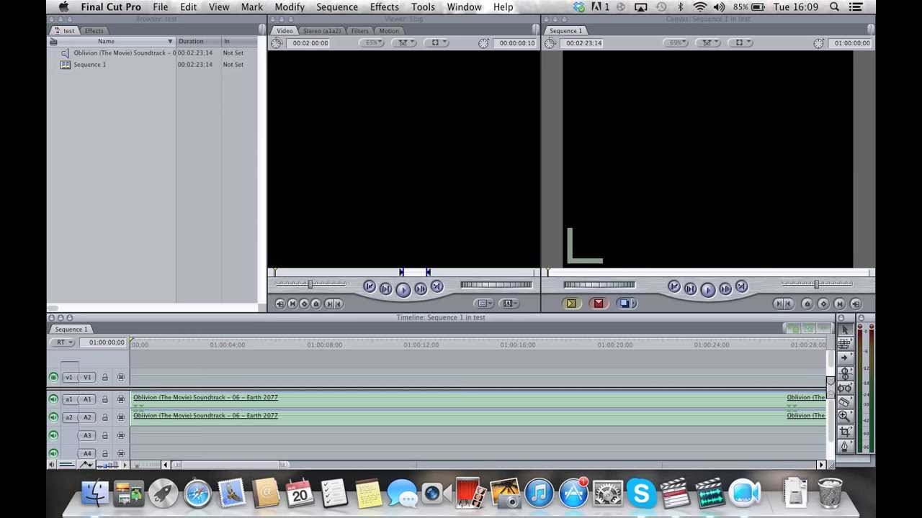
Task: Select the Slip tool in the Tool palette
Action: point(845,388)
